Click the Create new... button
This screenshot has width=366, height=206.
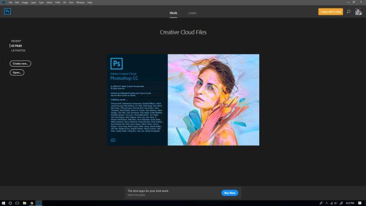click(20, 63)
